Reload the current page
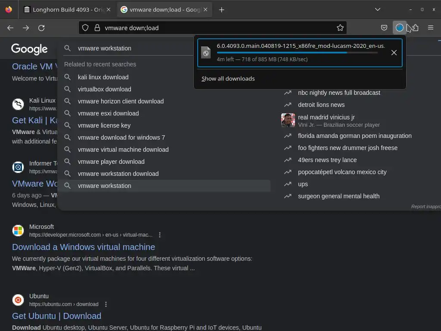Image resolution: width=441 pixels, height=331 pixels. point(41,28)
